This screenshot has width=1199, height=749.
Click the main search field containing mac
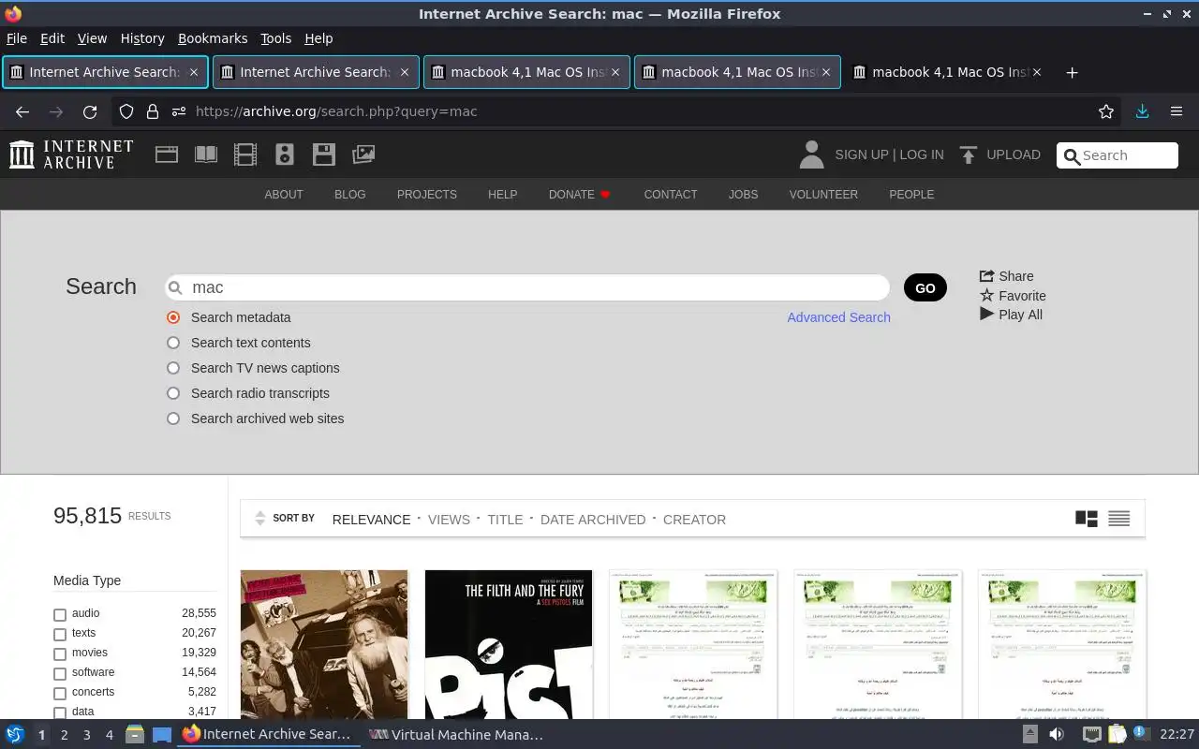tap(527, 287)
